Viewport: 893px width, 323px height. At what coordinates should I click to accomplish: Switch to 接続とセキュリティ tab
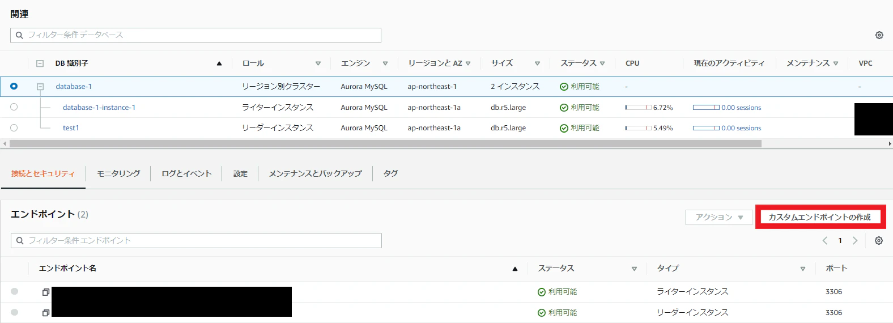click(43, 173)
